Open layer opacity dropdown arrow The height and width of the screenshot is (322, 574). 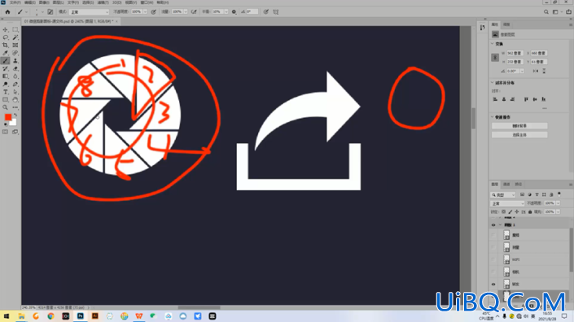pyautogui.click(x=558, y=203)
